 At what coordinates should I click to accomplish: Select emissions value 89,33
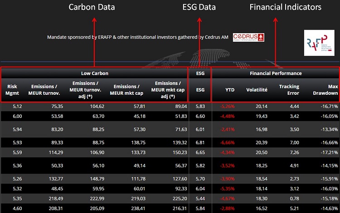57,143
